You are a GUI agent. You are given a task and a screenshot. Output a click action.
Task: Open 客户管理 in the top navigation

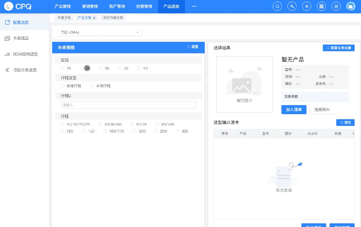tap(117, 6)
